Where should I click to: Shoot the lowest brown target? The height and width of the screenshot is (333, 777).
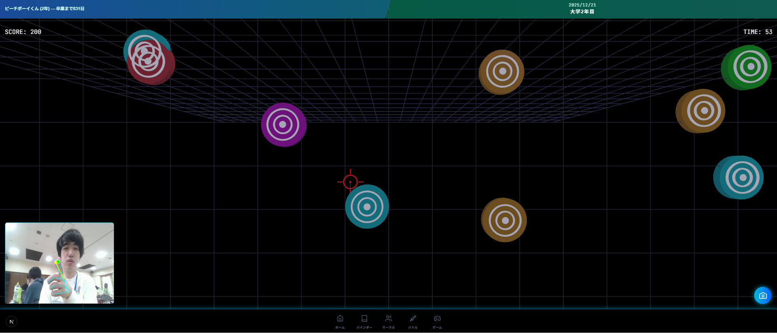505,220
